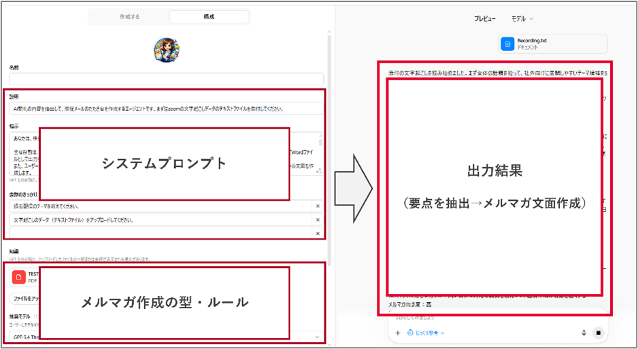Expand the 指示 instructions editor icon
This screenshot has height=349, width=638.
319,171
